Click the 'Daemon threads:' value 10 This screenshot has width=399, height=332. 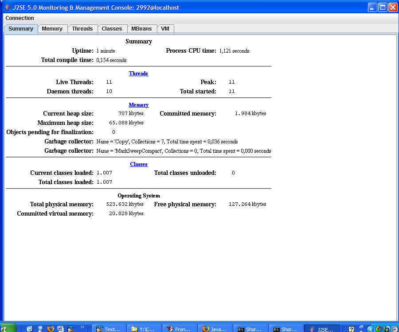pyautogui.click(x=109, y=91)
